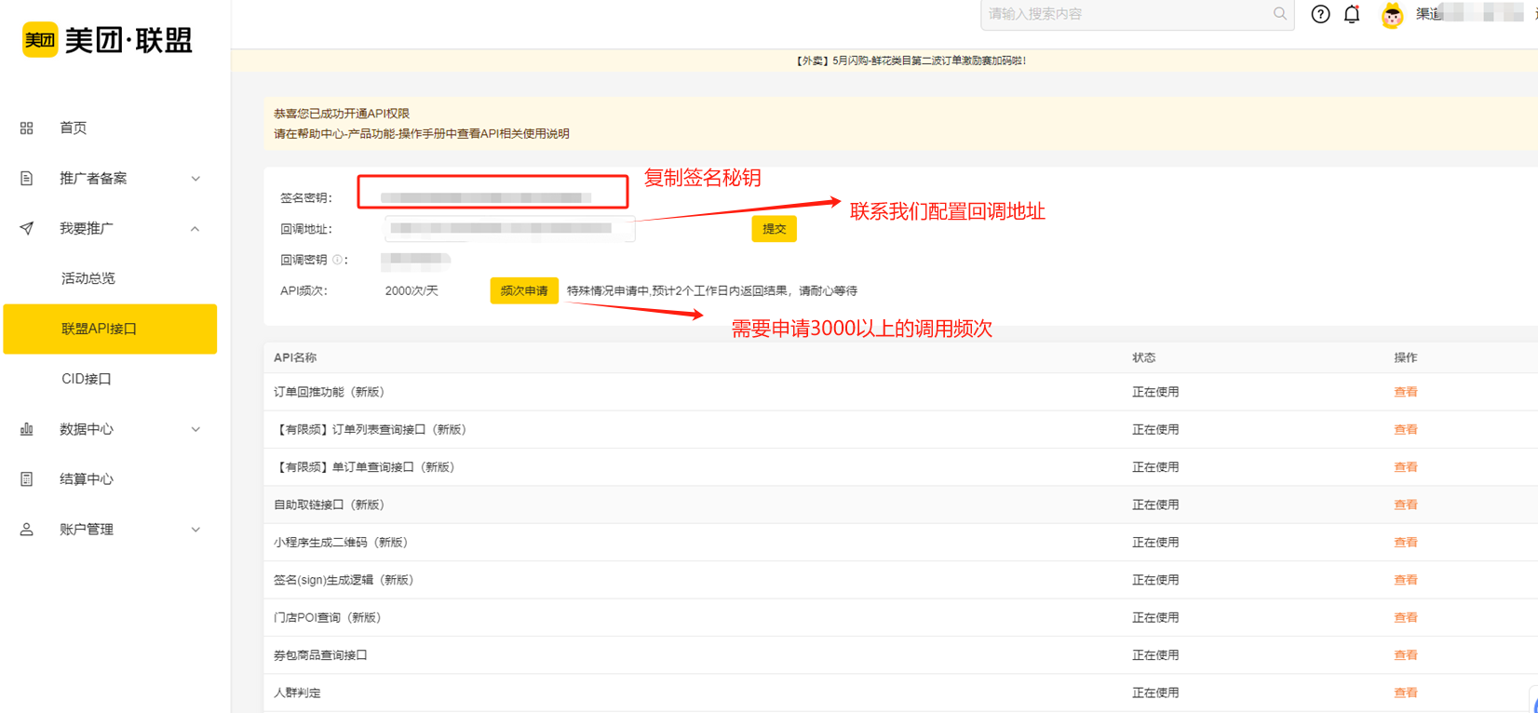Click 查看 for 单订单查询接口（新版）
The width and height of the screenshot is (1538, 713).
[x=1405, y=467]
